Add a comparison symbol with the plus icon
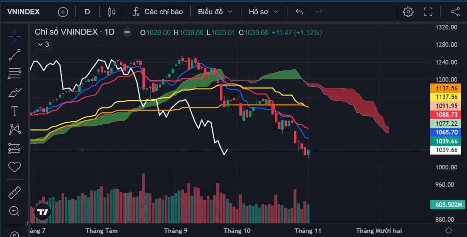The image size is (467, 237). (x=63, y=12)
